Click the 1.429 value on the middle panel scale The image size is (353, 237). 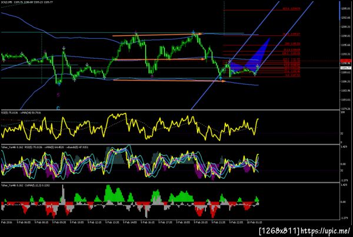tap(344, 146)
